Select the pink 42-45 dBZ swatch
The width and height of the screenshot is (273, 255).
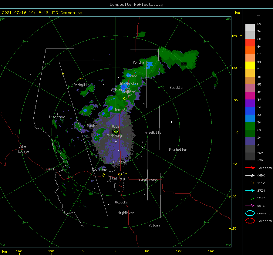point(250,88)
